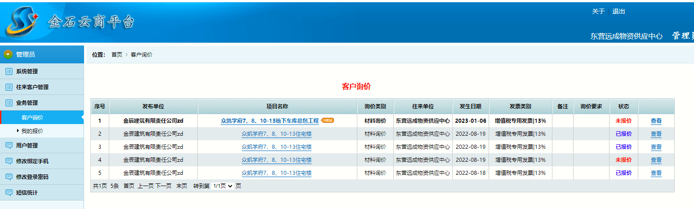
Task: Click 查看 for the first inquiry row
Action: (656, 121)
